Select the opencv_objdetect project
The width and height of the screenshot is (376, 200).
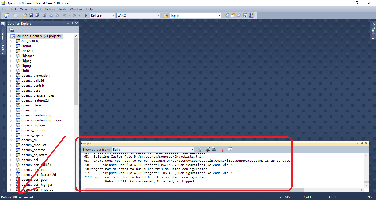[x=34, y=155]
